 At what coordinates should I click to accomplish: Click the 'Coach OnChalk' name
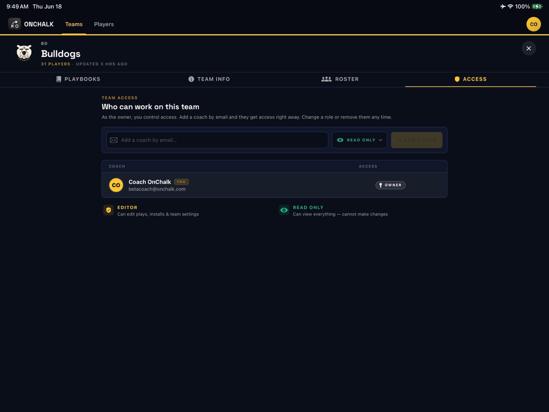(150, 182)
